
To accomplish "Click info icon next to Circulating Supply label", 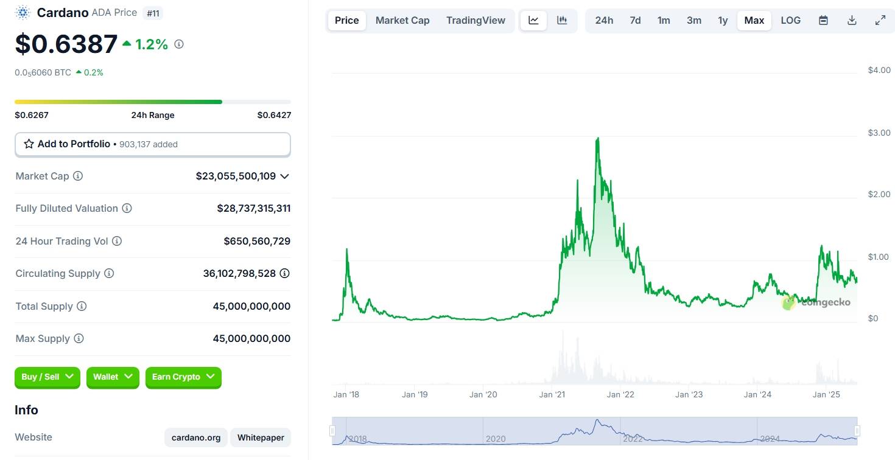I will tap(109, 273).
